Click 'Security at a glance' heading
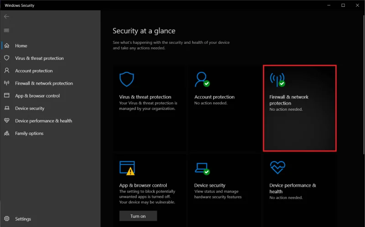The height and width of the screenshot is (227, 365). click(x=144, y=31)
